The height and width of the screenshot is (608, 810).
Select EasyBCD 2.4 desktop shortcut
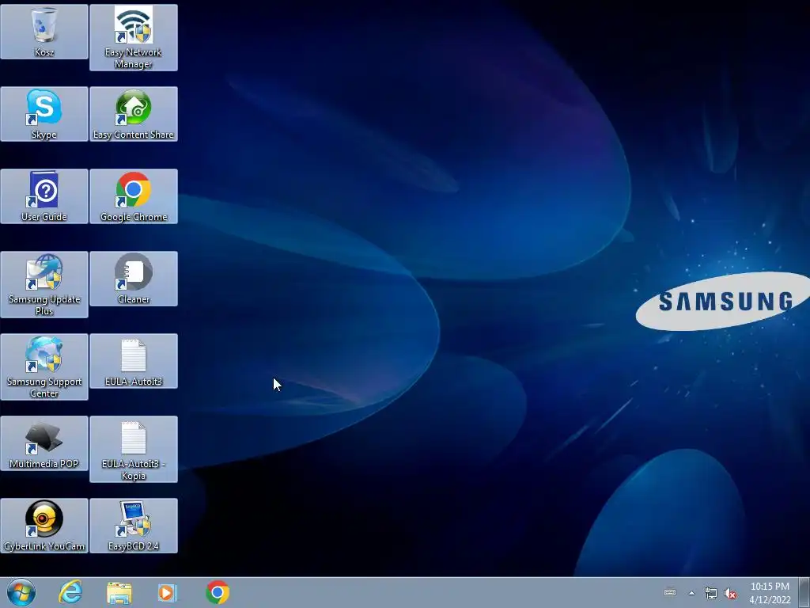[x=133, y=526]
